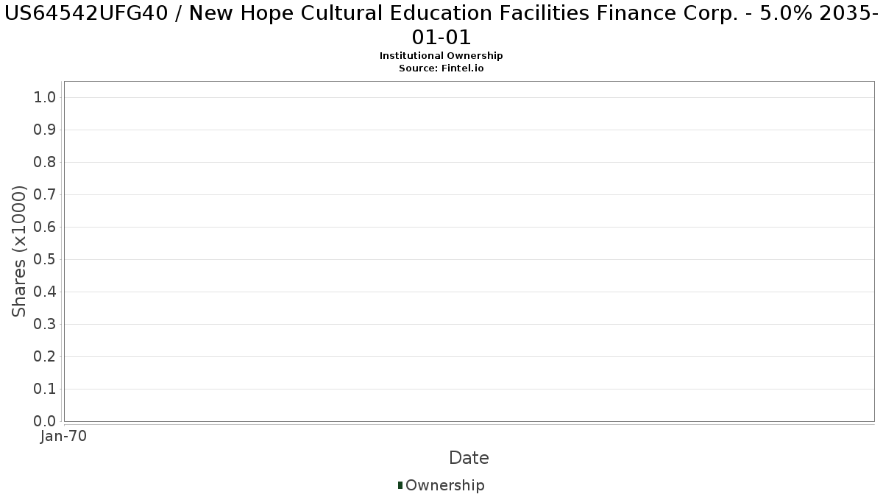883x497 pixels.
Task: Click the Date x-axis title
Action: [x=469, y=458]
